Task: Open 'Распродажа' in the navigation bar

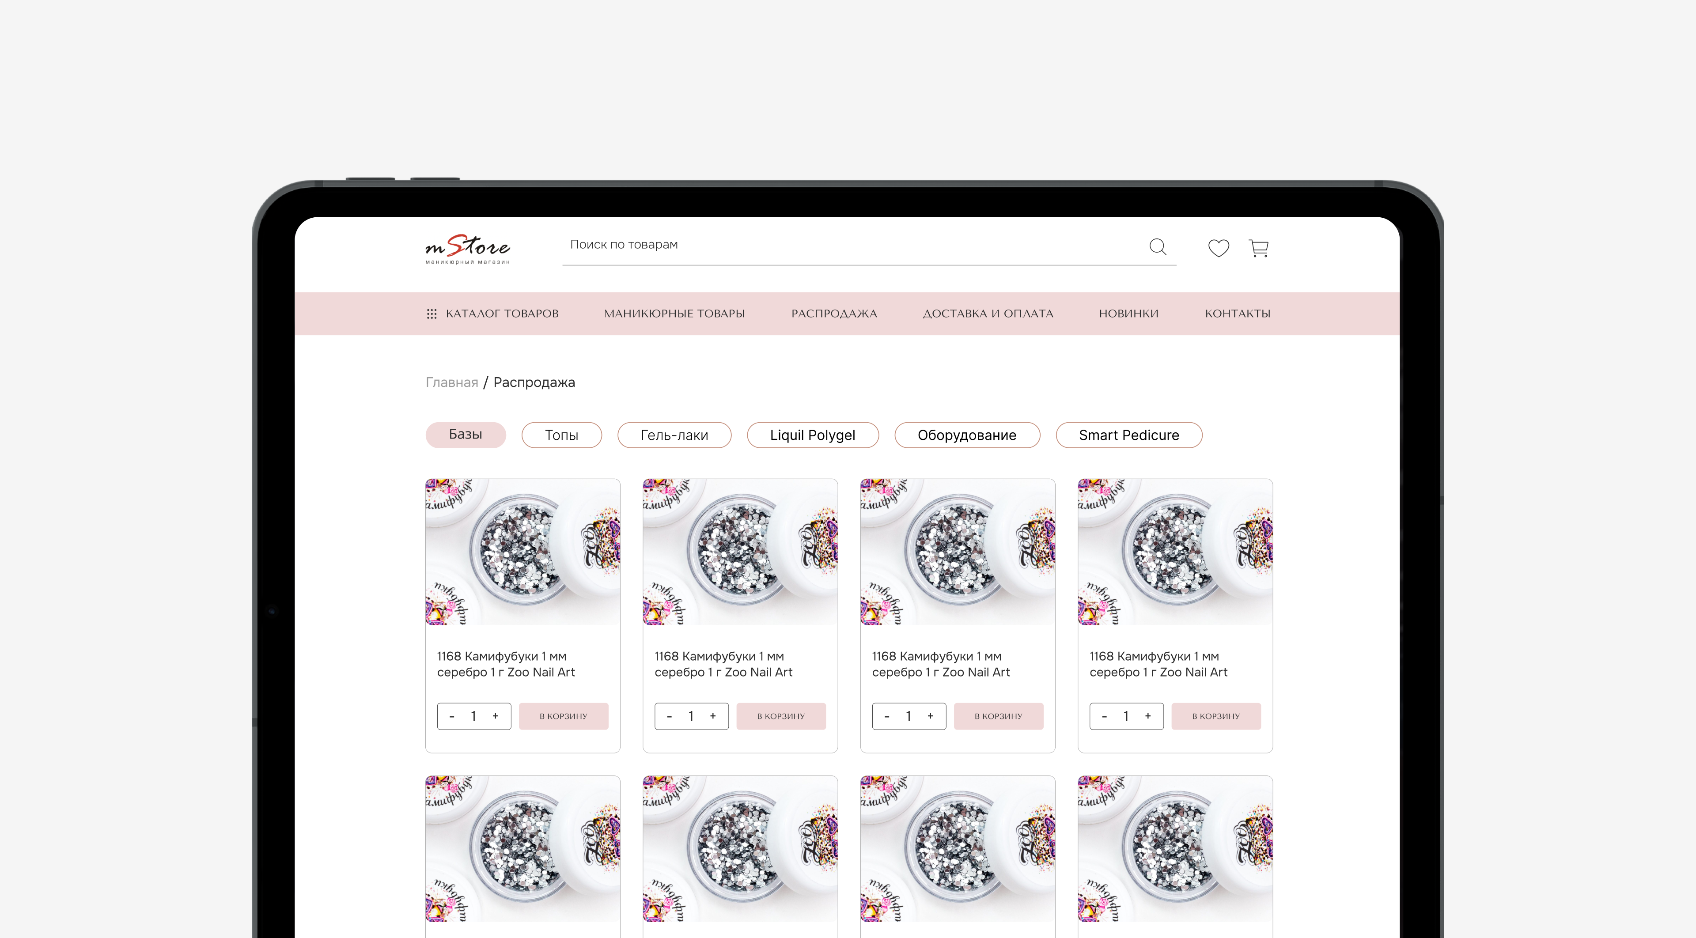Action: pyautogui.click(x=834, y=314)
